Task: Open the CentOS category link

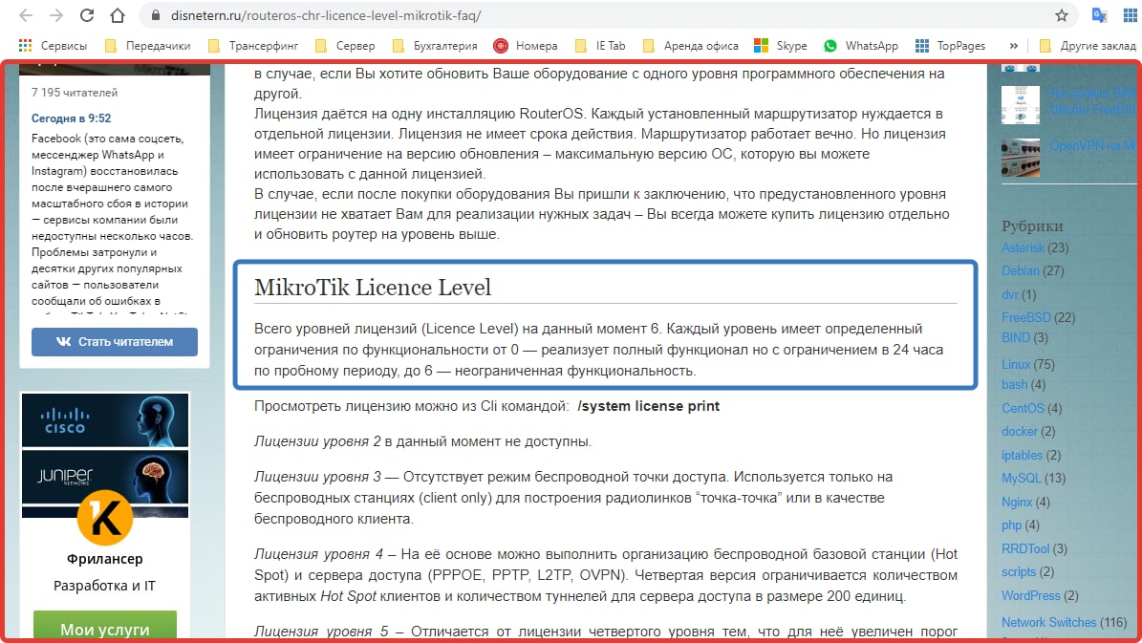Action: (1023, 408)
